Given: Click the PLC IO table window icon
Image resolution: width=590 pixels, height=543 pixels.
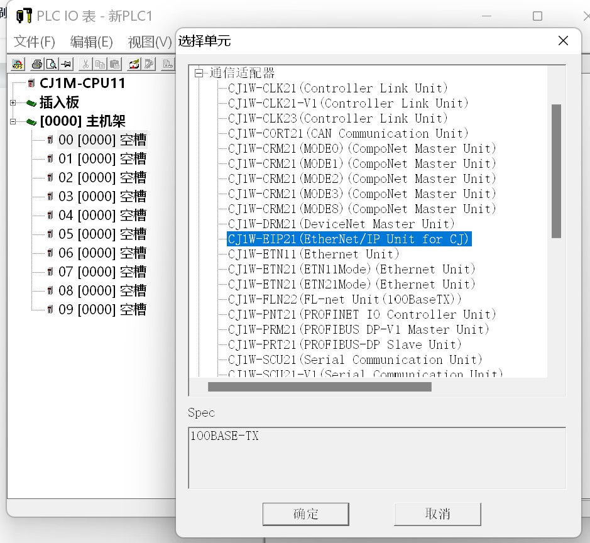Looking at the screenshot, I should point(24,16).
